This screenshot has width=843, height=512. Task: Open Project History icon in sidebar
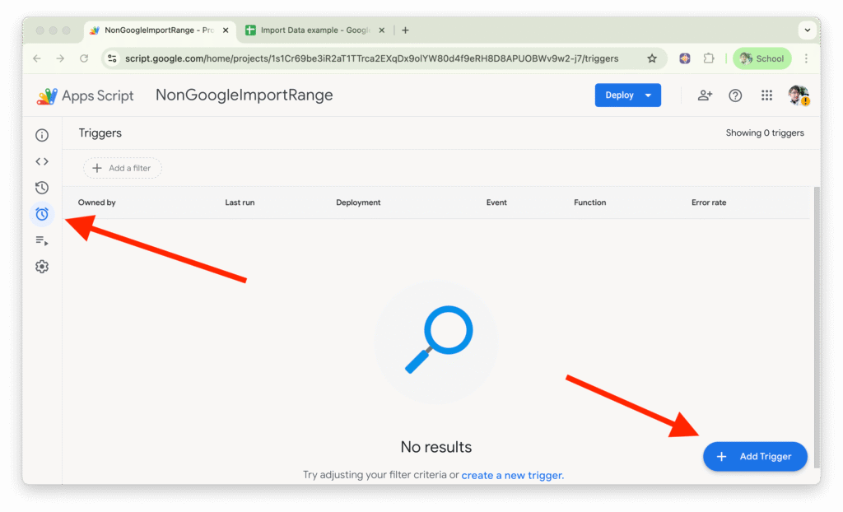[x=42, y=188]
